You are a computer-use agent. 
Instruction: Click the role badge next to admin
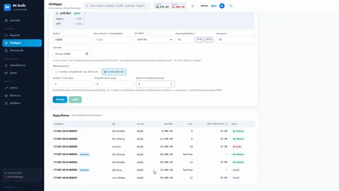click(213, 6)
